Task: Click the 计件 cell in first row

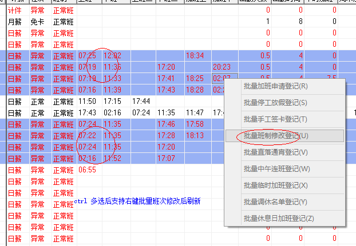Action: click(x=15, y=10)
